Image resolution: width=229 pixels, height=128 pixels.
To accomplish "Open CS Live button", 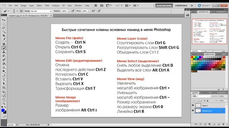I will click(x=204, y=6).
